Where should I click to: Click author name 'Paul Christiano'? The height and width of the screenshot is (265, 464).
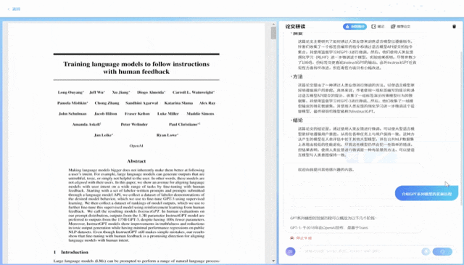pyautogui.click(x=184, y=124)
